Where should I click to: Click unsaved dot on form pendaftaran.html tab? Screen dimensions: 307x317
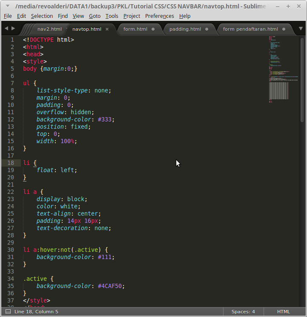coord(284,29)
